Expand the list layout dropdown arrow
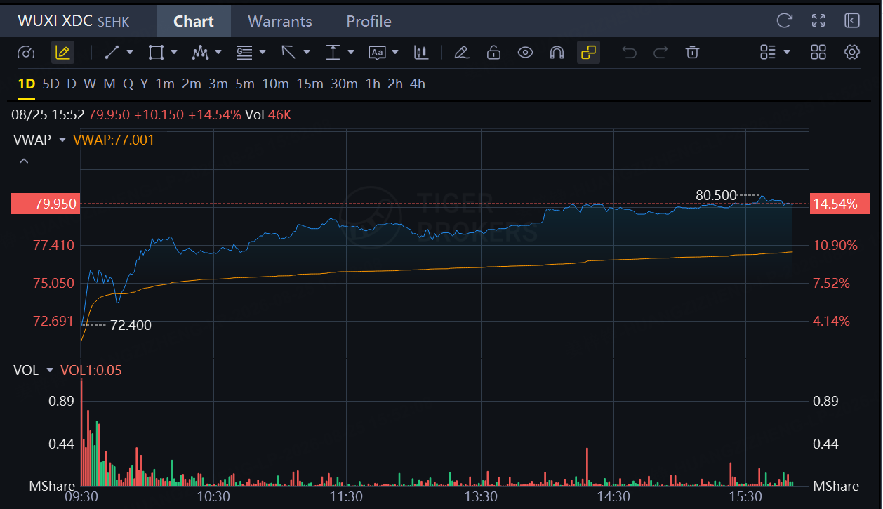 [787, 53]
